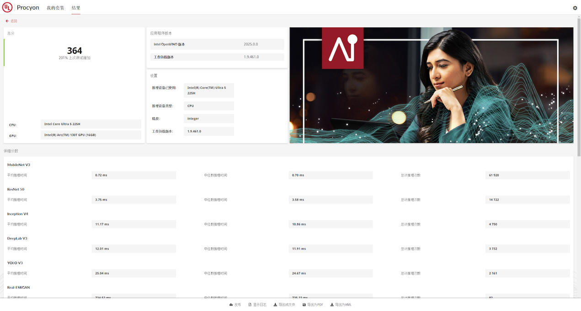
Task: Click the UL logo in header
Action: pyautogui.click(x=7, y=7)
